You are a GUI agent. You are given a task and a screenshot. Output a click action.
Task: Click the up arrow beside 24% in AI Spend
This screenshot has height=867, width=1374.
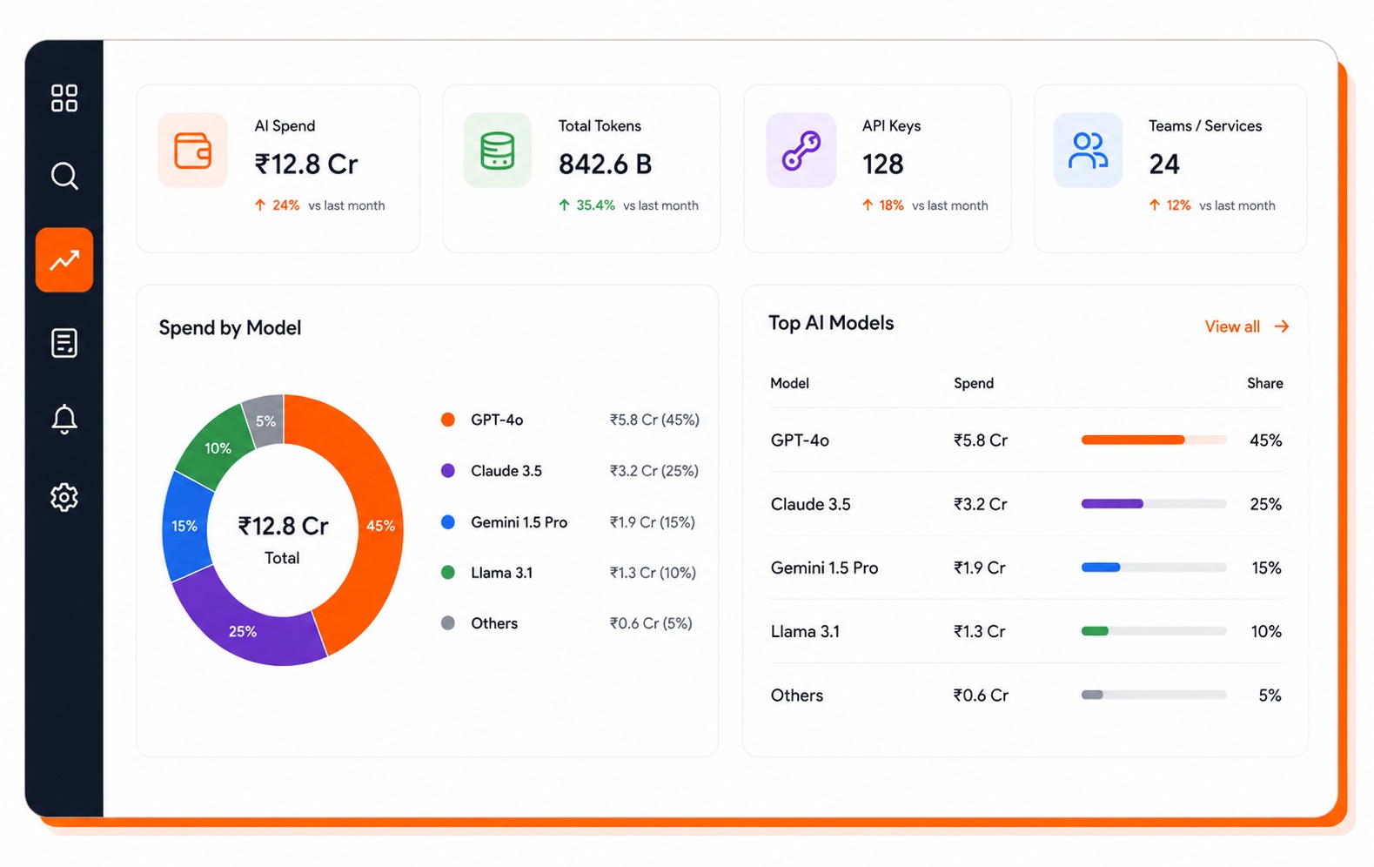coord(259,205)
